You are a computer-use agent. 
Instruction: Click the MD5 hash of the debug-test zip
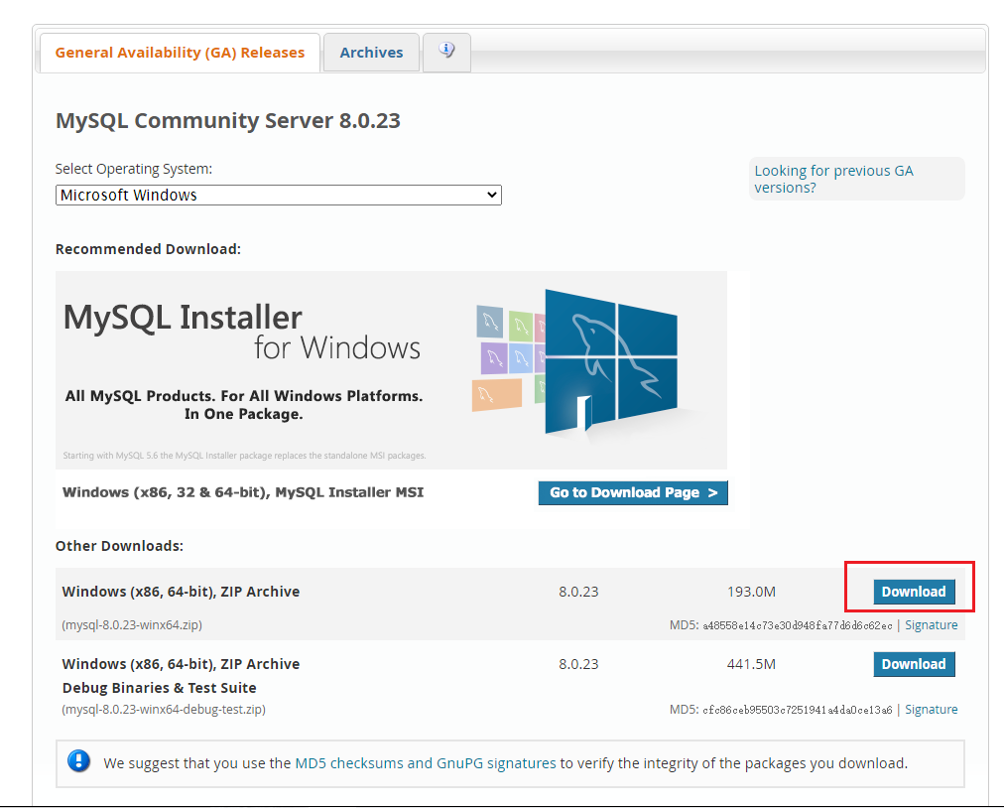point(797,710)
